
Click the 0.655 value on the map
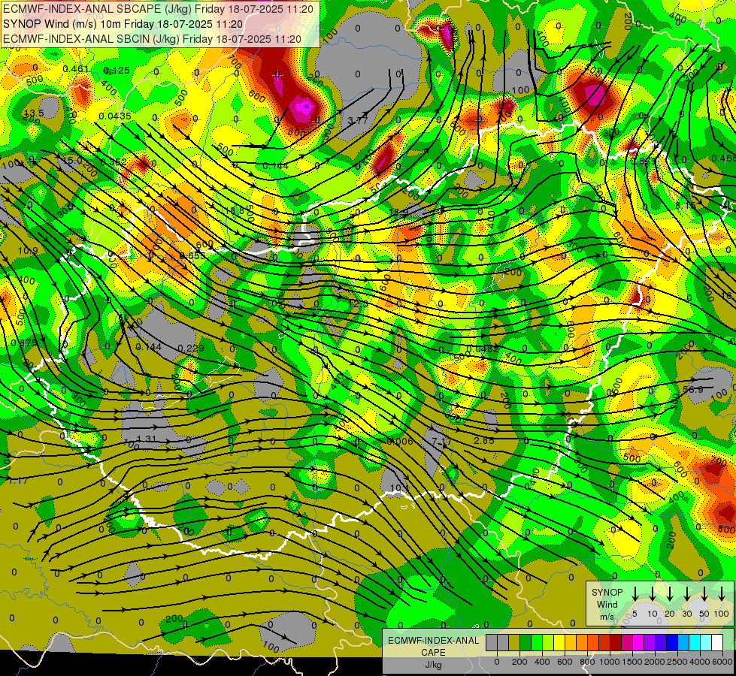click(x=192, y=256)
